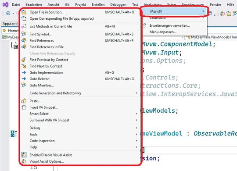Click the Goto Implementation arrow icon

pos(24,72)
